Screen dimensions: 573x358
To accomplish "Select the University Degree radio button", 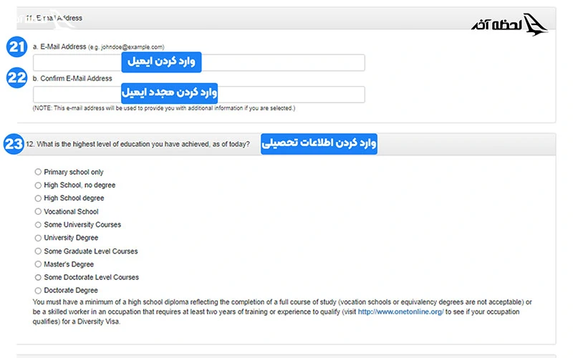I will point(38,238).
